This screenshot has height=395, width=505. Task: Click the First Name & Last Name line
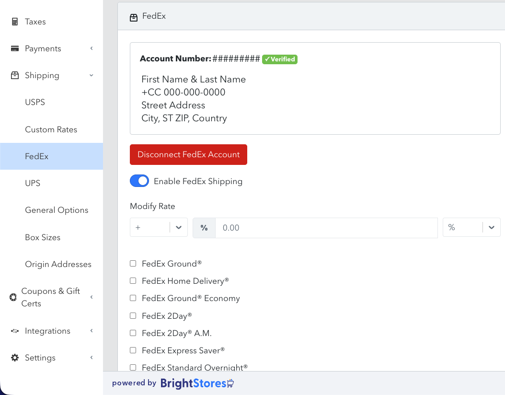(194, 79)
